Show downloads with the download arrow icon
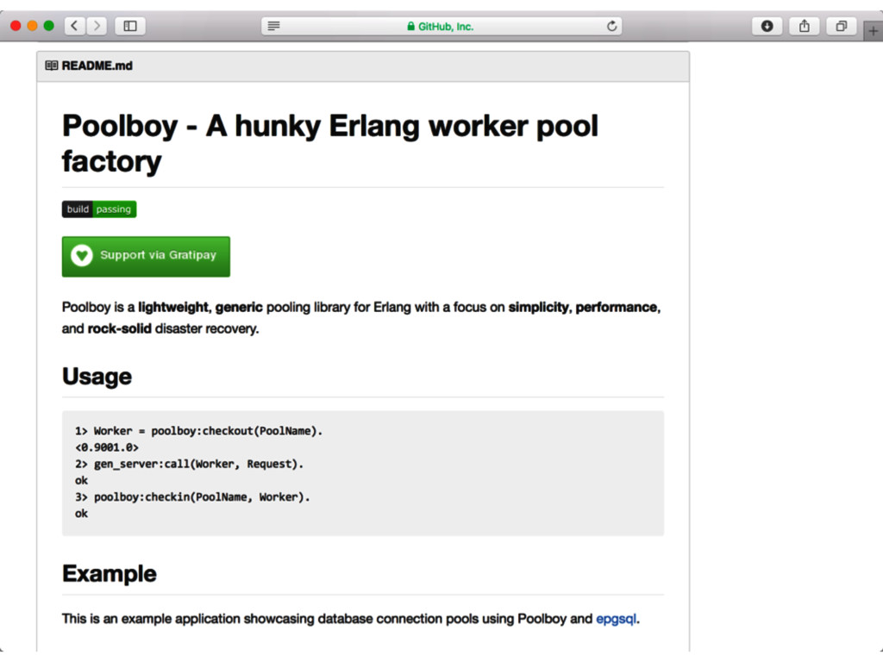Image resolution: width=883 pixels, height=662 pixels. (x=767, y=26)
